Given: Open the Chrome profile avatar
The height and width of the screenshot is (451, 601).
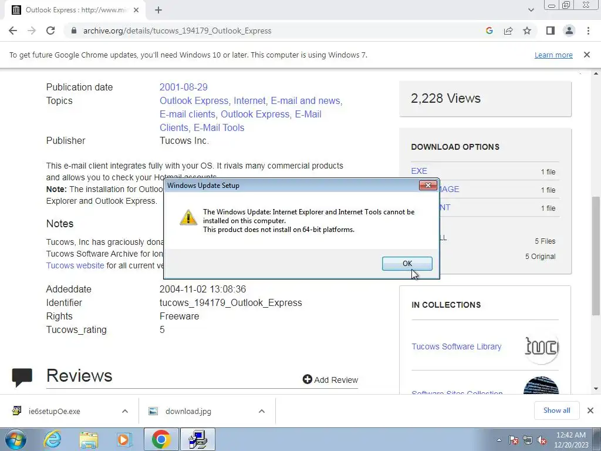Looking at the screenshot, I should click(x=569, y=31).
